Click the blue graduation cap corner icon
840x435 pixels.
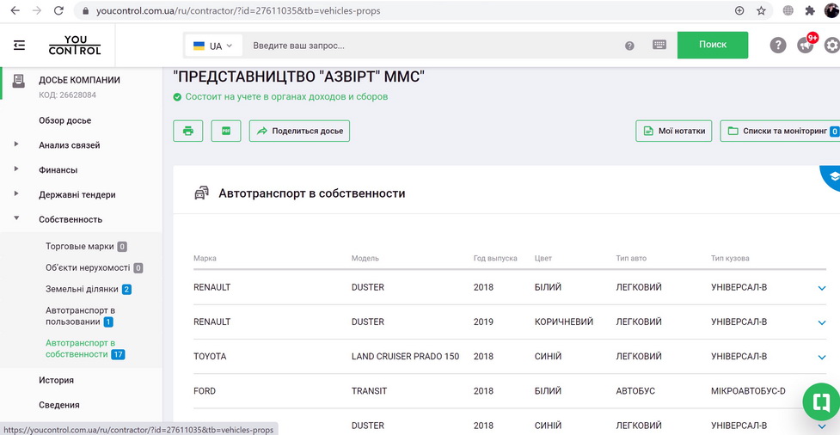[832, 176]
